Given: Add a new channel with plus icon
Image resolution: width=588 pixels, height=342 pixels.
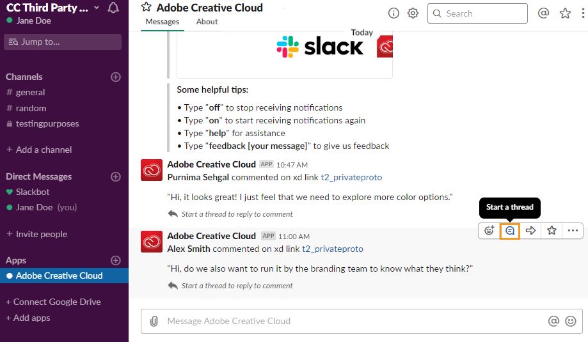Looking at the screenshot, I should 116,77.
